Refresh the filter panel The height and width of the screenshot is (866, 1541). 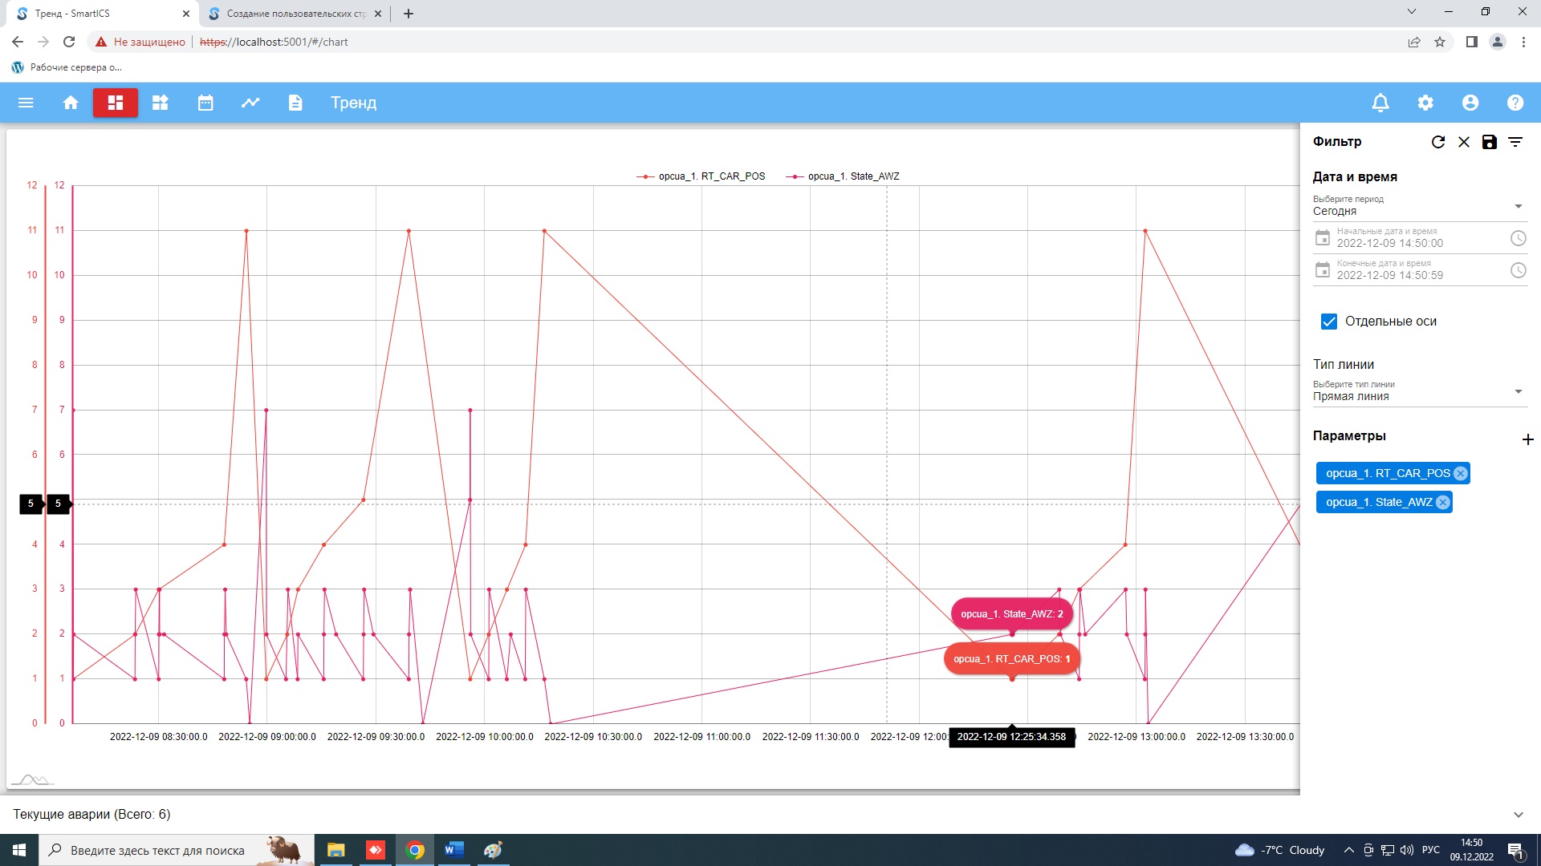pos(1438,142)
